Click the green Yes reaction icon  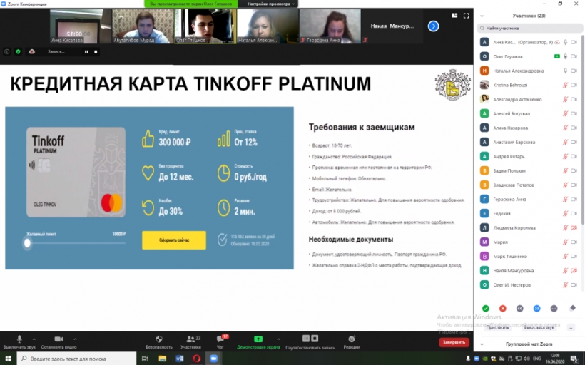point(485,309)
